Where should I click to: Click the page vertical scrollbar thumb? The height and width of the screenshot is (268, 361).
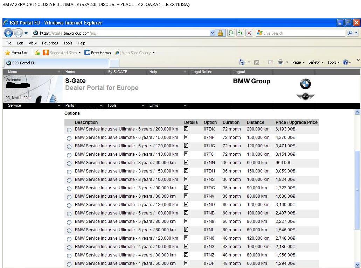tap(357, 190)
